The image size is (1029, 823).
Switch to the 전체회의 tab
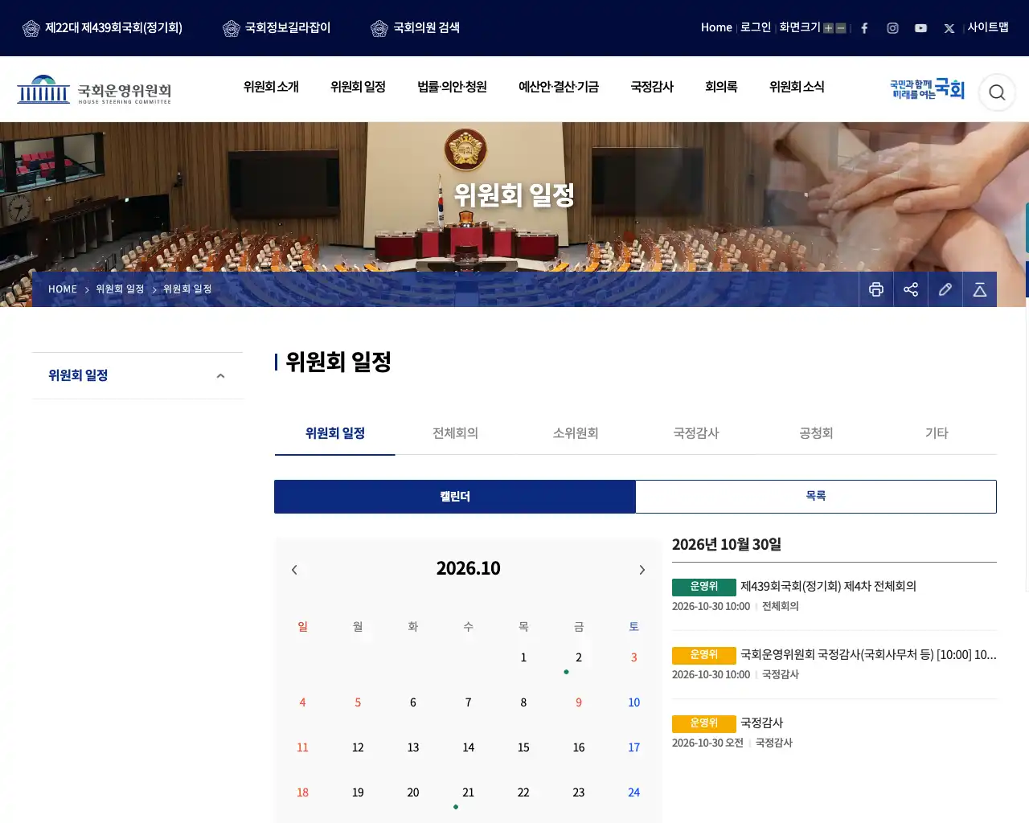click(455, 433)
